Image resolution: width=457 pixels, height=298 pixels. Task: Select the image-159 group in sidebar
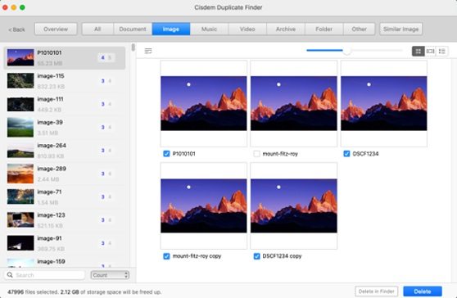click(x=65, y=262)
